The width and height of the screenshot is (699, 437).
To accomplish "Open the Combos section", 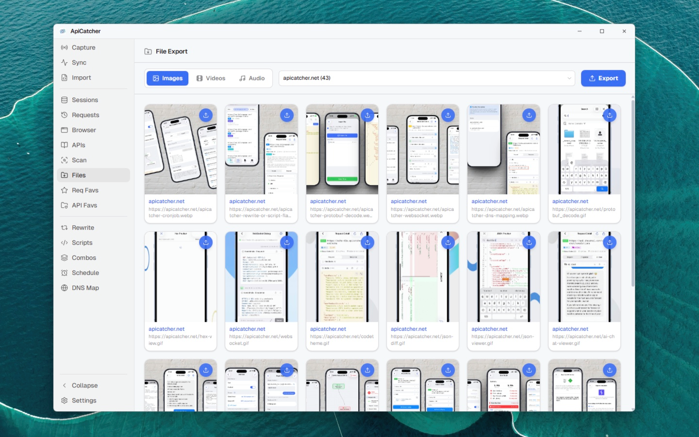I will tap(94, 258).
